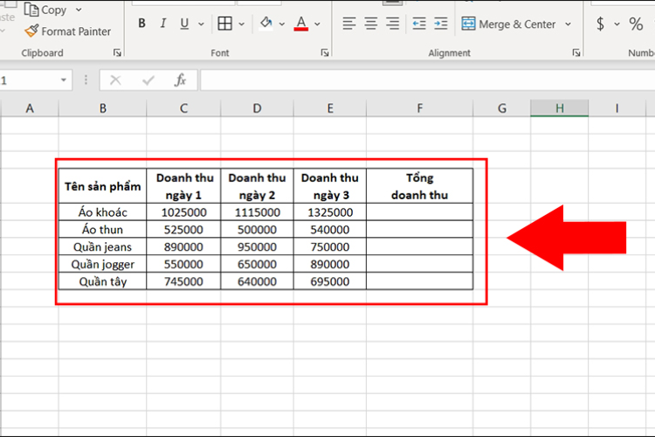Select the 'Áo khoác' cell

coord(103,212)
